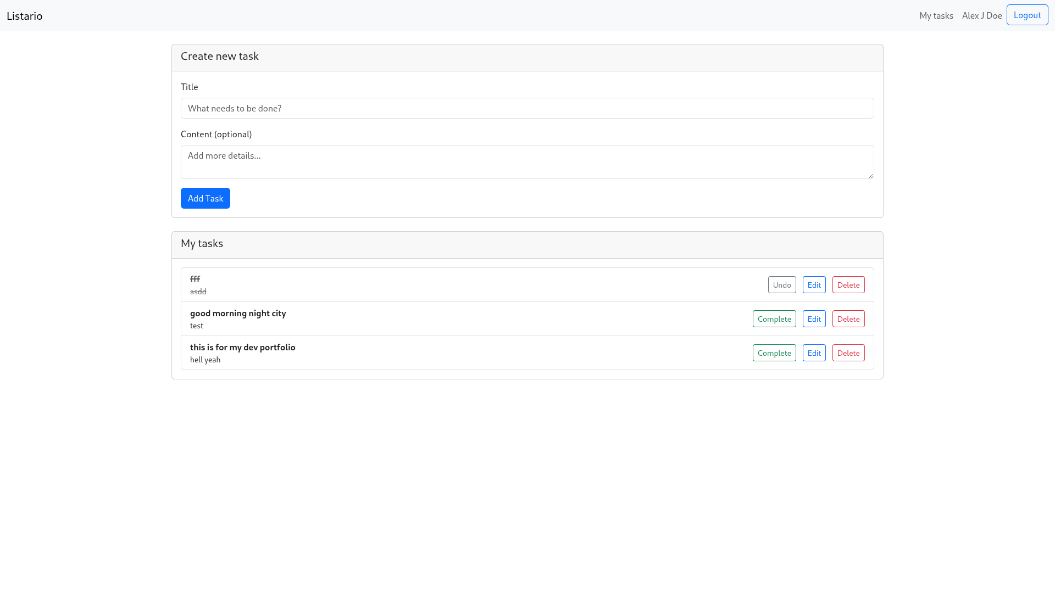This screenshot has width=1055, height=593.
Task: Delete the fff task
Action: click(848, 285)
